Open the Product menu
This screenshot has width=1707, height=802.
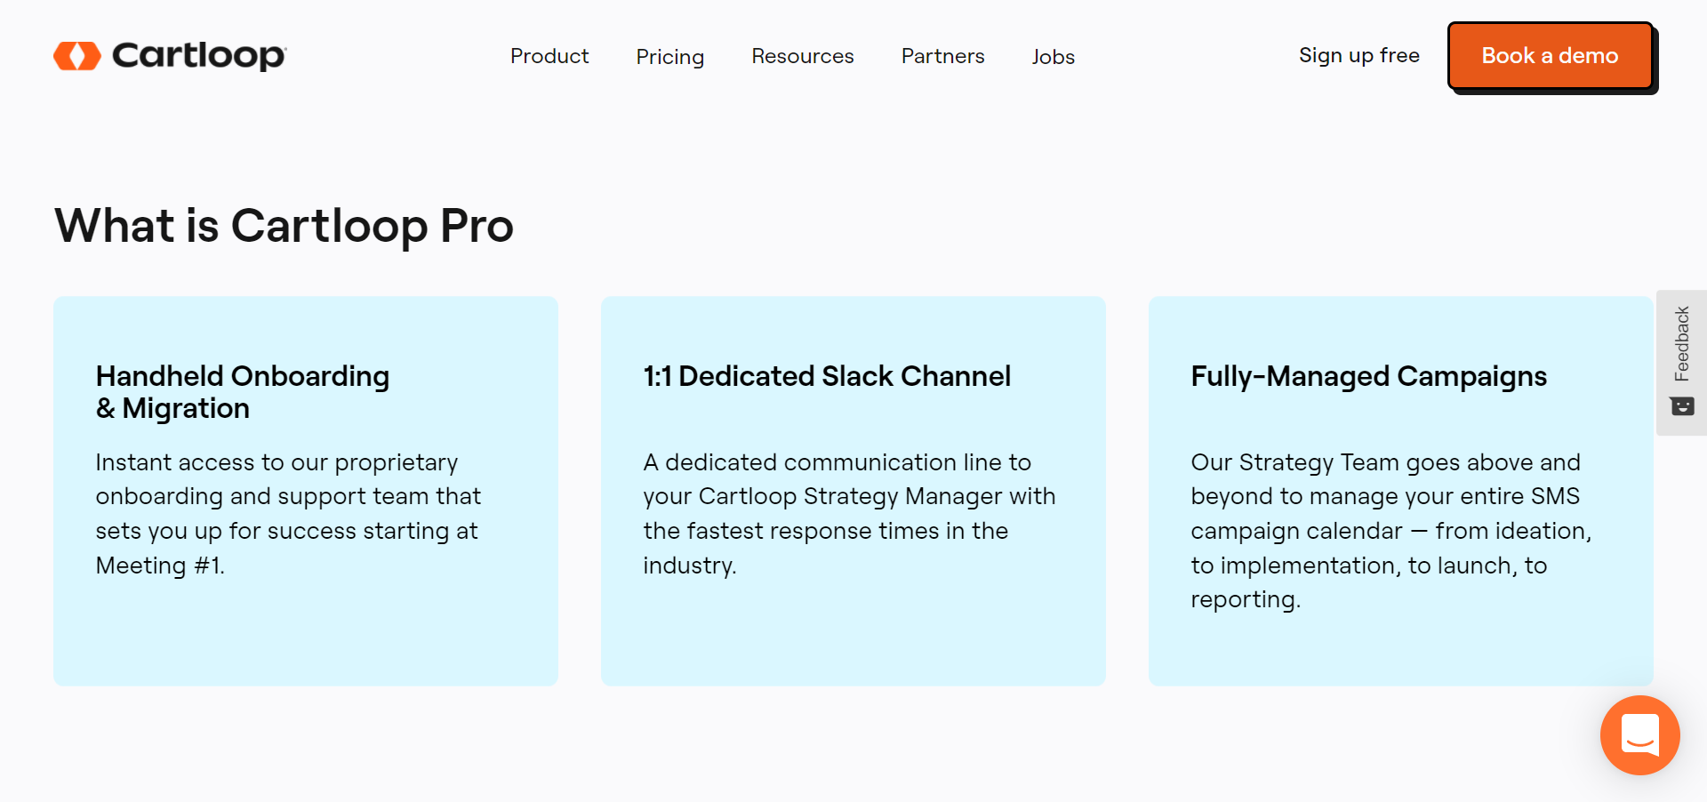[549, 56]
